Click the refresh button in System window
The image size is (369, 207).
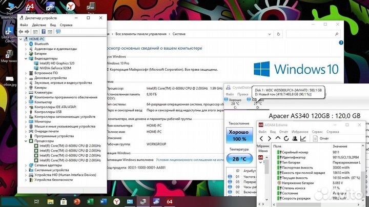278,34
